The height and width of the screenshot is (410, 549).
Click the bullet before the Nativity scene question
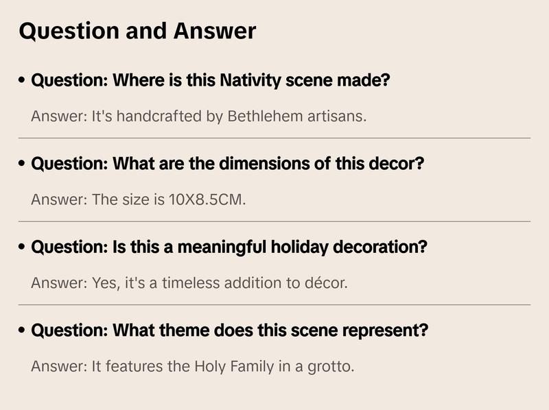click(x=23, y=81)
